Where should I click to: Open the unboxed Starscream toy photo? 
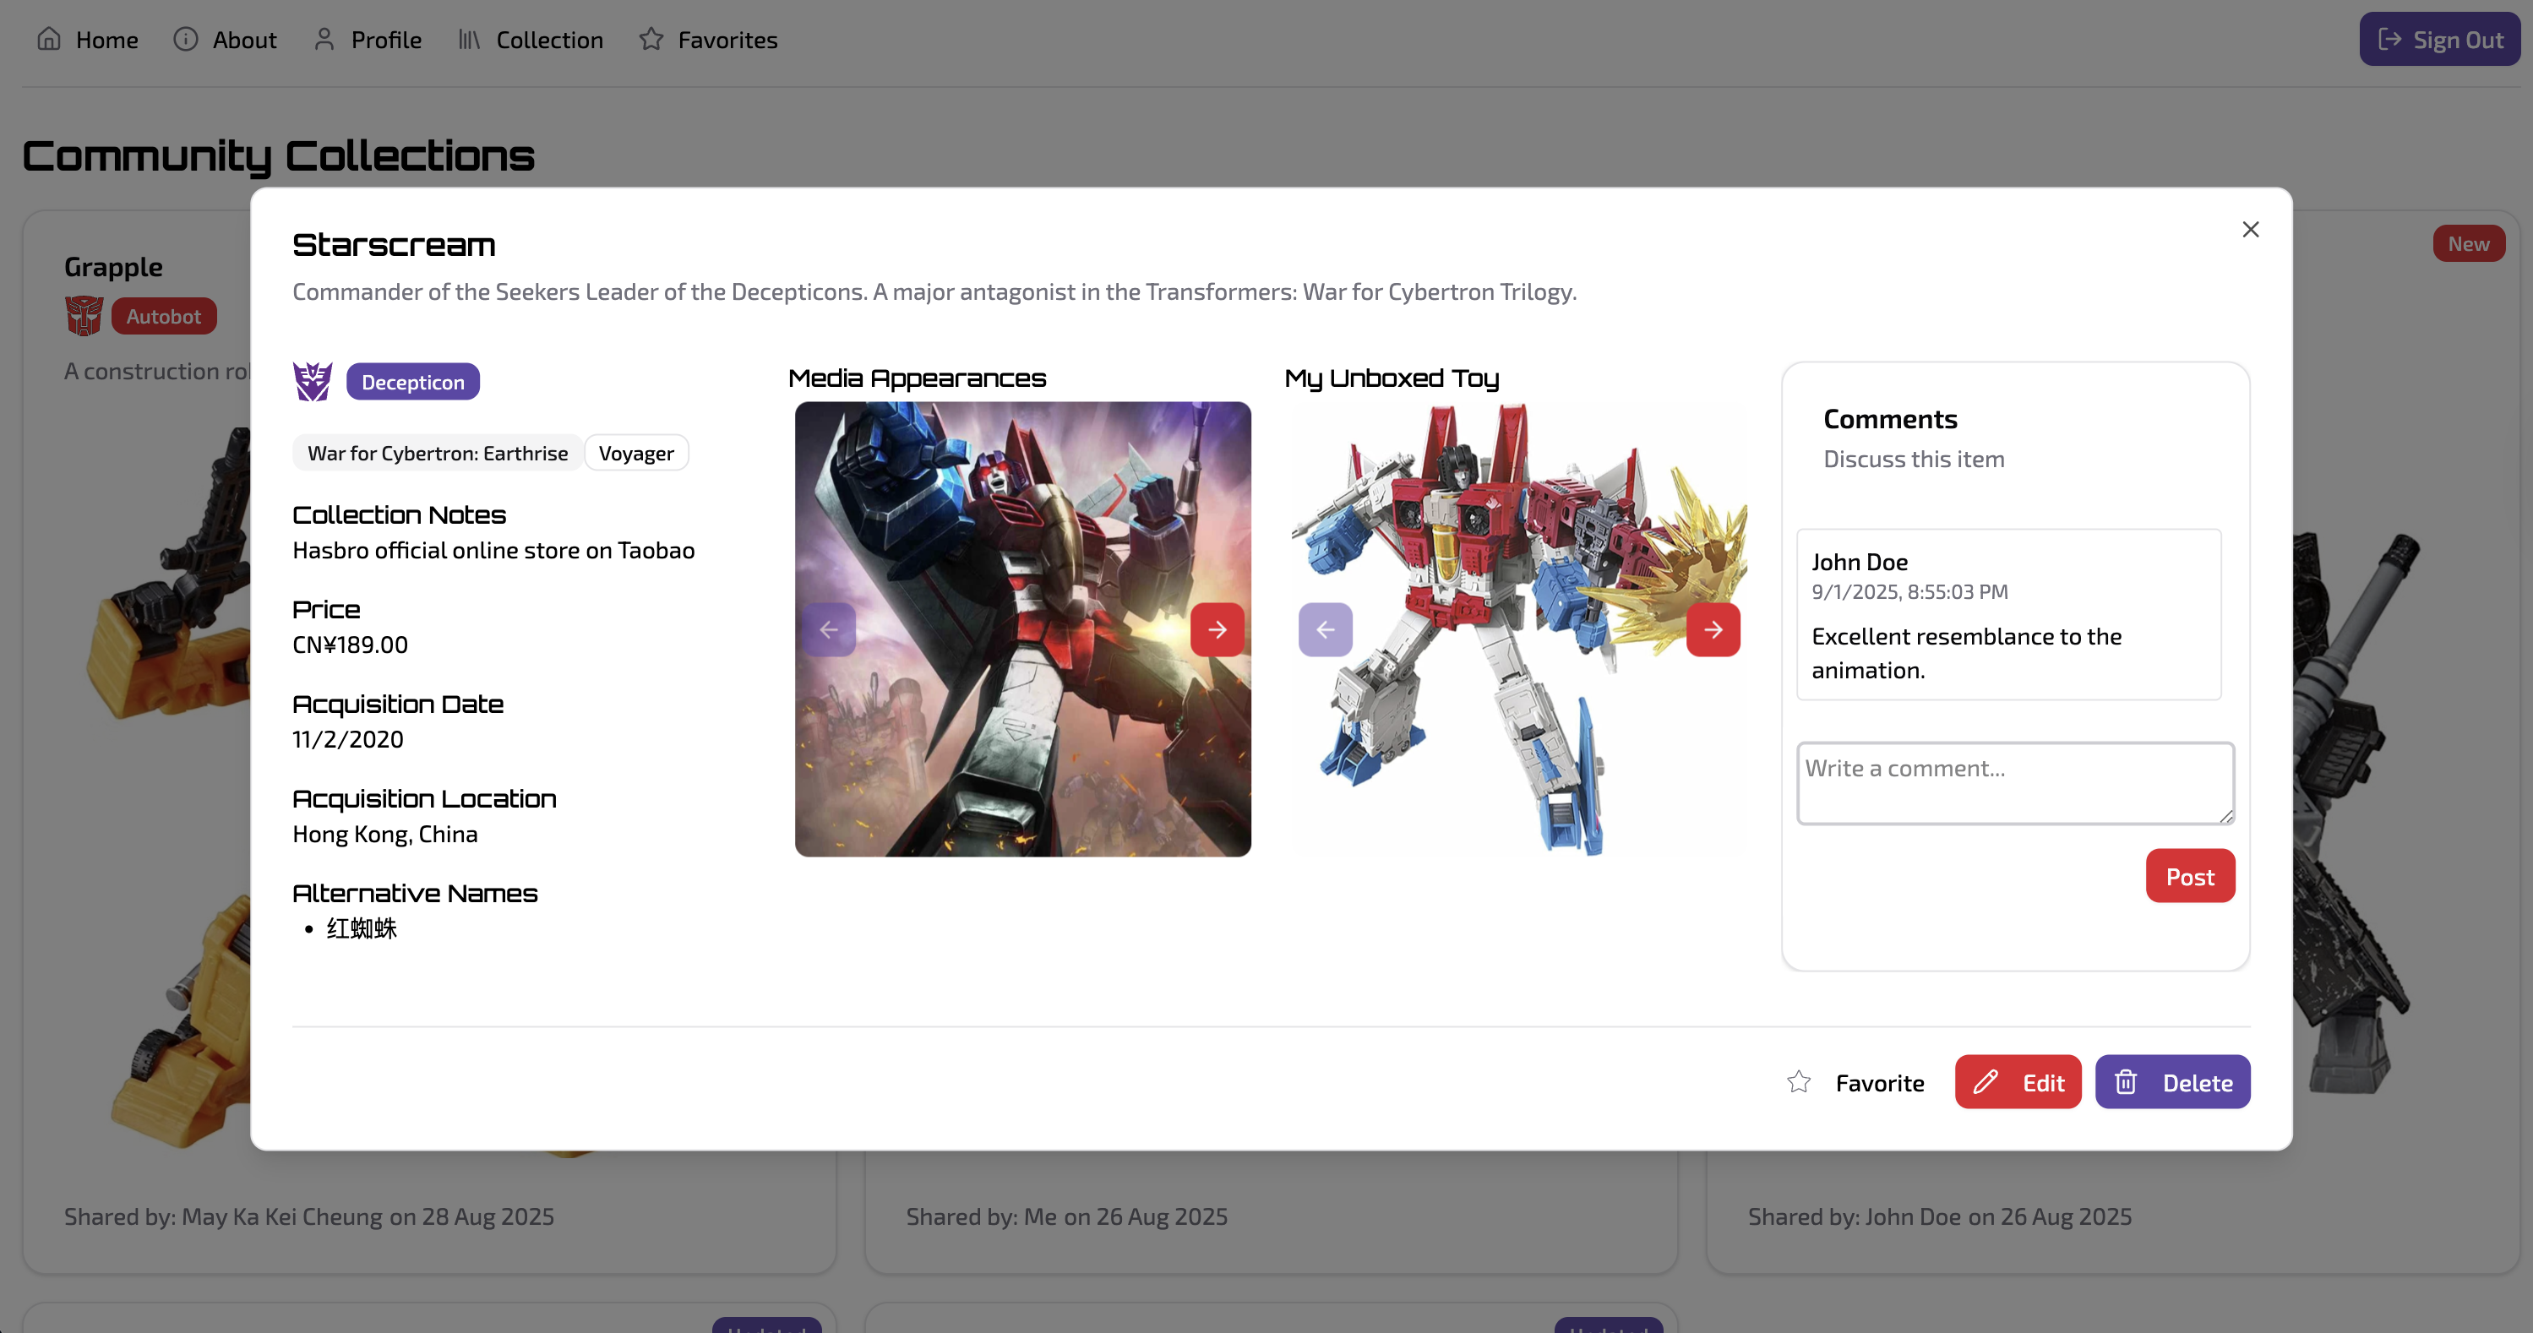coord(1519,629)
